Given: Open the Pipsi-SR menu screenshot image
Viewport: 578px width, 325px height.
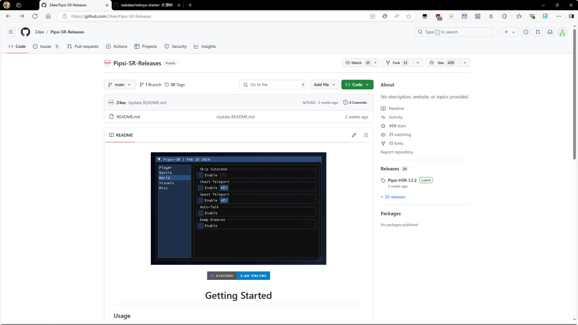Looking at the screenshot, I should click(238, 209).
